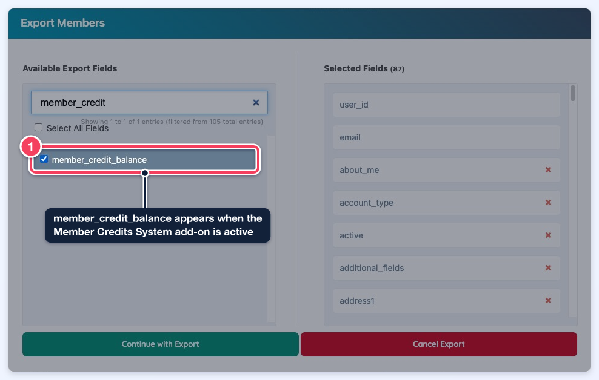Click the Available Export Fields heading
This screenshot has width=599, height=380.
tap(70, 68)
